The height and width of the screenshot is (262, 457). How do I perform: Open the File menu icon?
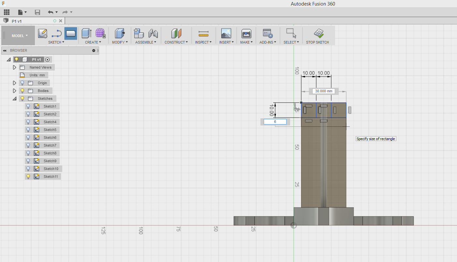(x=21, y=12)
